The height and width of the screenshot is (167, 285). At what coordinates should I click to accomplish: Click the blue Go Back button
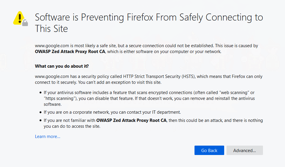pyautogui.click(x=209, y=150)
